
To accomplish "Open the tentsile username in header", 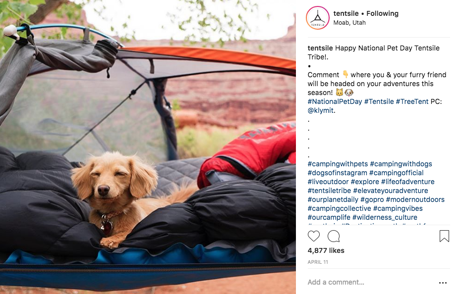I will [x=346, y=13].
